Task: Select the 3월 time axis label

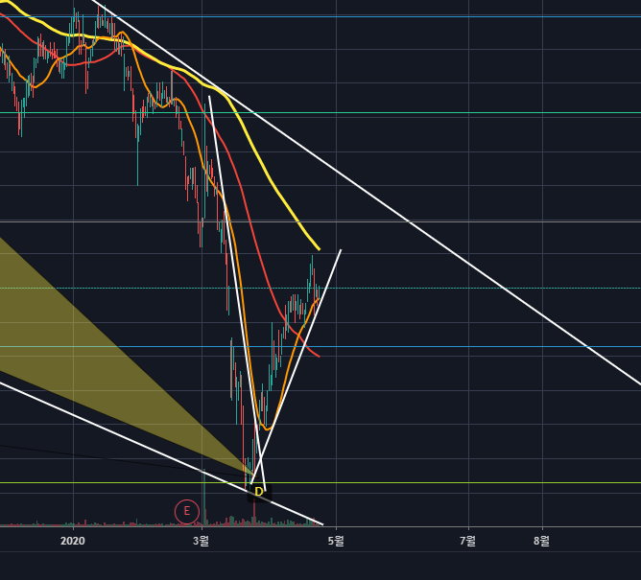Action: [x=202, y=541]
